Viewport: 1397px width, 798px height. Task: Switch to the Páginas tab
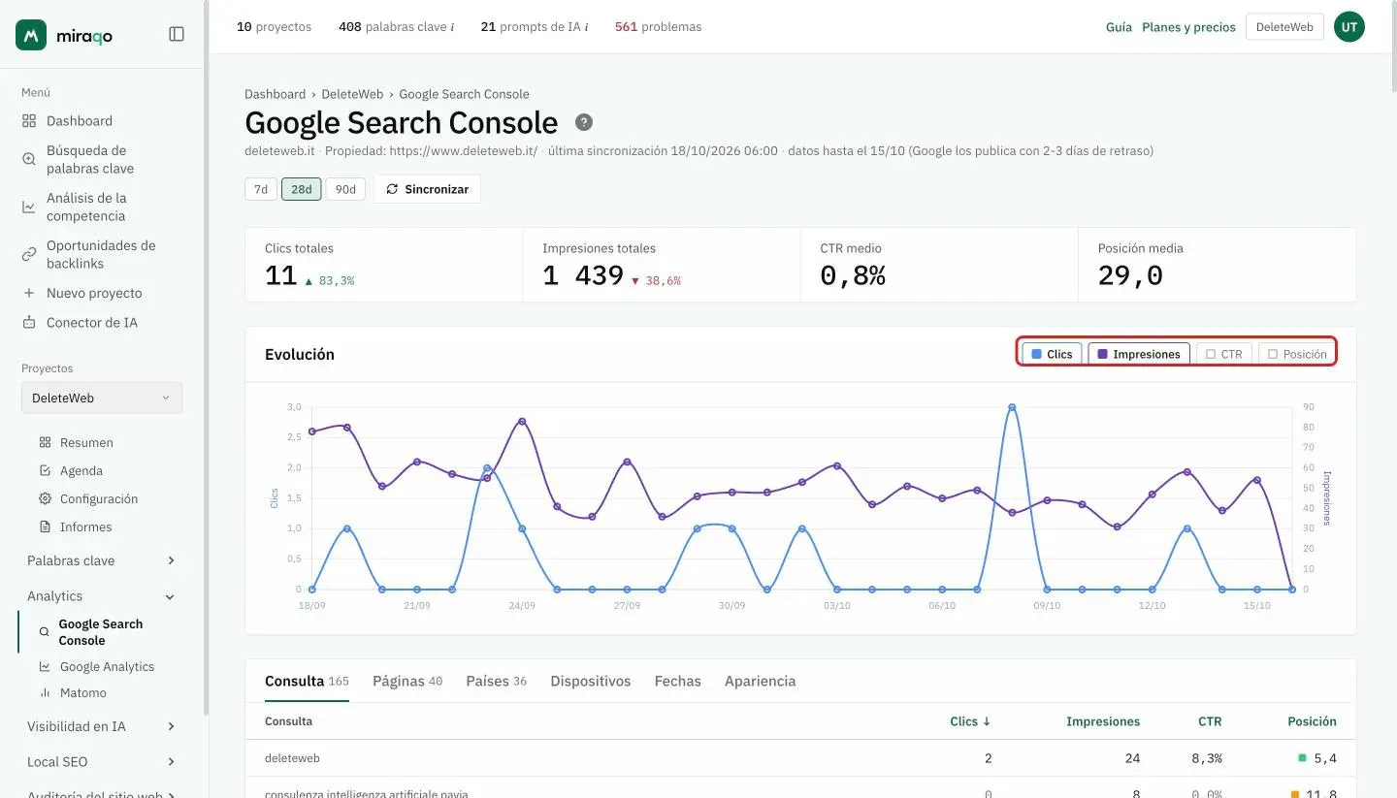pos(407,681)
